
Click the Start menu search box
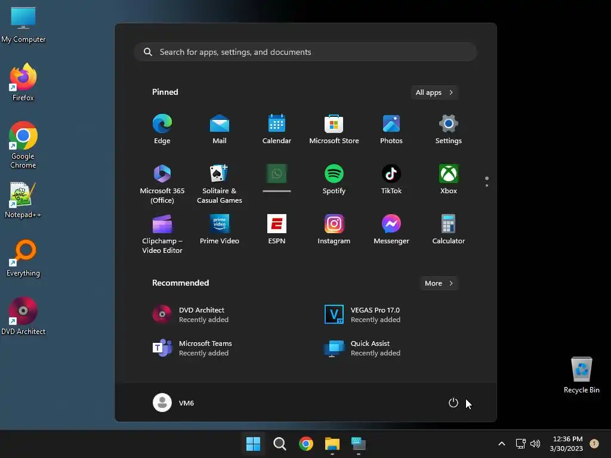[305, 52]
